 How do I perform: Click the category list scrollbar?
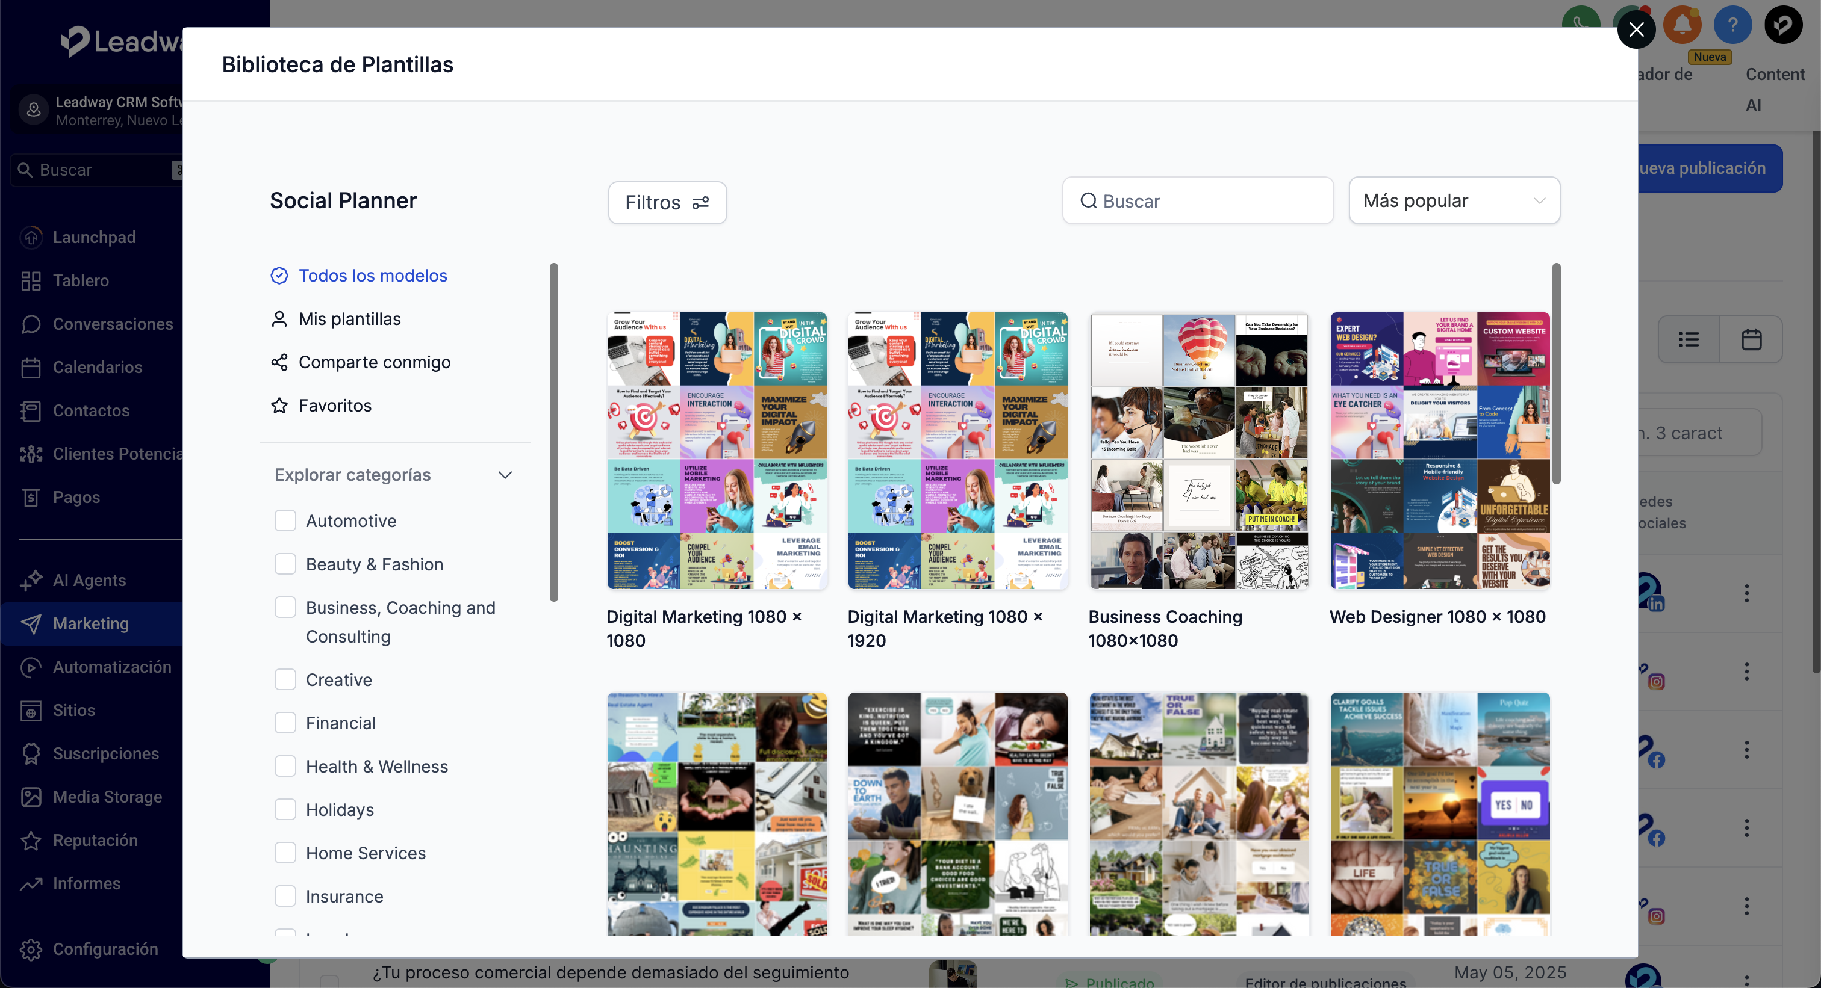tap(553, 432)
